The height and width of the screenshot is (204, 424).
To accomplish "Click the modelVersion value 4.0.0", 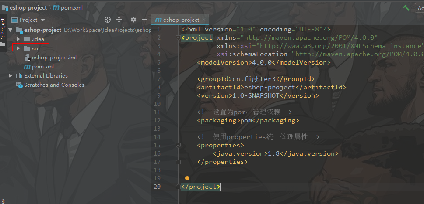I will click(x=262, y=62).
